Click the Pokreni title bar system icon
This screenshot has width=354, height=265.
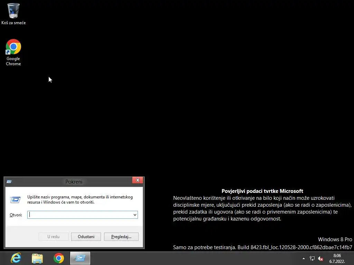point(9,181)
